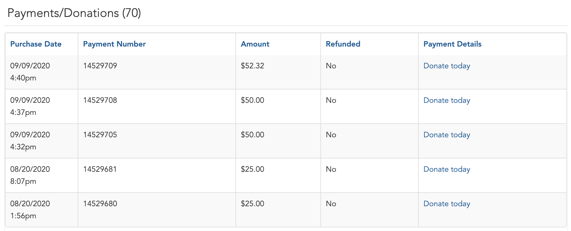The height and width of the screenshot is (231, 571).
Task: Click the $52.32 amount cell
Action: pos(278,72)
